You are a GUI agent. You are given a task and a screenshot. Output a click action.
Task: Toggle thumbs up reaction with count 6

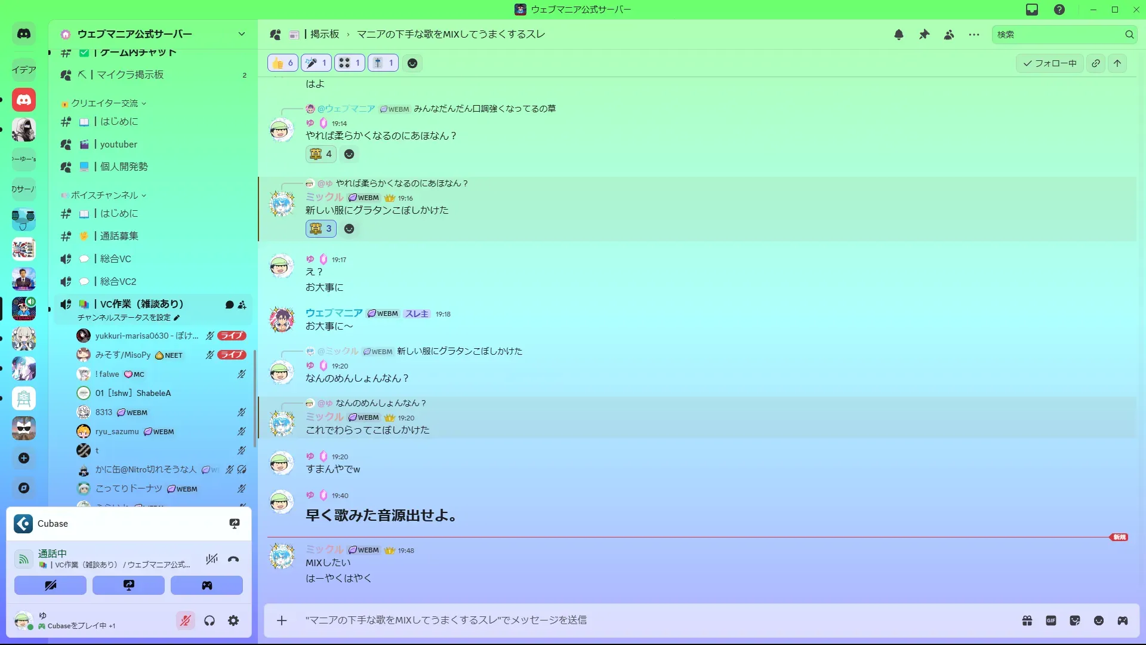[282, 63]
